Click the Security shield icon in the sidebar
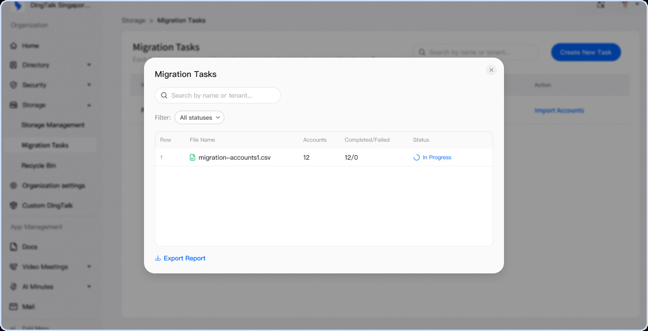The image size is (648, 331). click(x=14, y=85)
